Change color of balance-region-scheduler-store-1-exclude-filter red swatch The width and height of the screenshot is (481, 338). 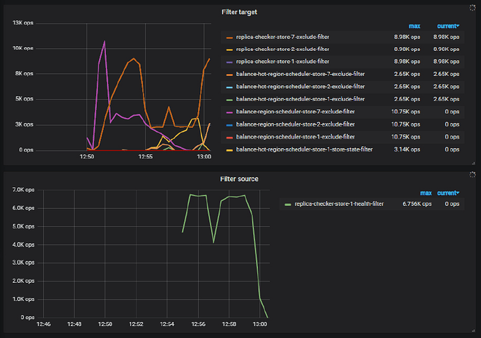(x=229, y=137)
